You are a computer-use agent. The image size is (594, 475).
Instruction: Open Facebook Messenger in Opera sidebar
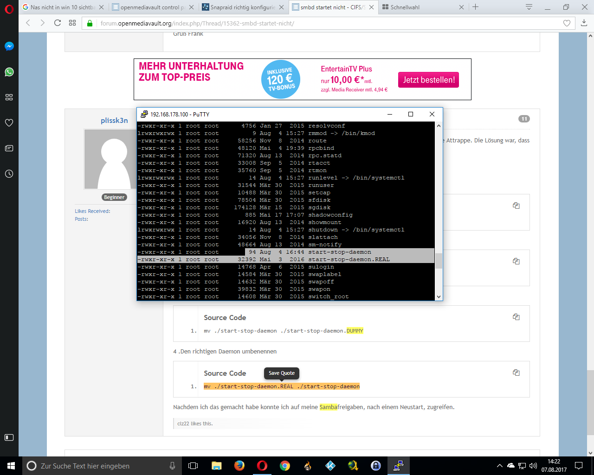(9, 46)
